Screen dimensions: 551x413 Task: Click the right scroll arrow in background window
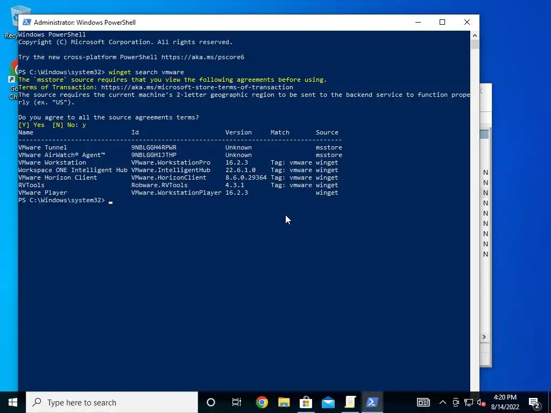click(x=484, y=337)
